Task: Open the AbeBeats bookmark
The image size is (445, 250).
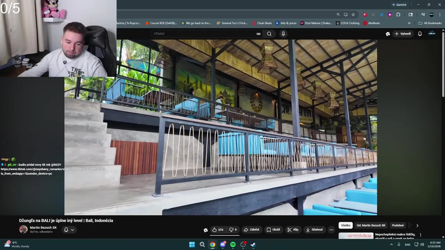Action: [x=371, y=23]
